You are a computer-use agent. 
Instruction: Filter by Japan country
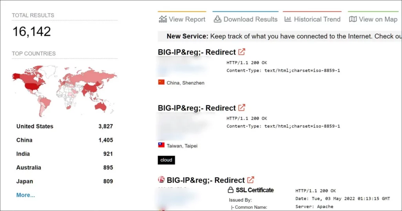[x=25, y=181]
